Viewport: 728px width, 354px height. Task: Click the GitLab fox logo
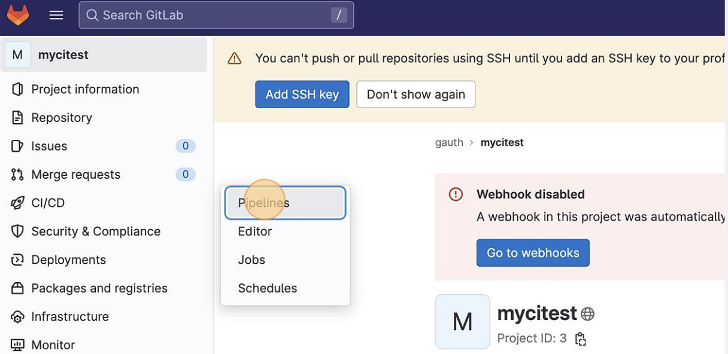[18, 15]
